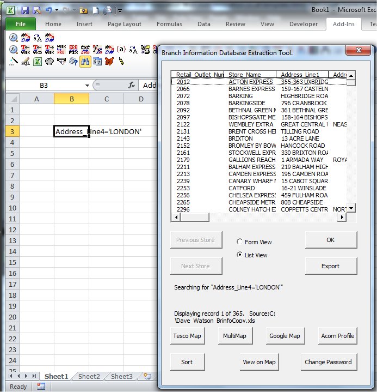Click the top-row fx magnifier icon
Image resolution: width=377 pixels, height=392 pixels.
pos(14,38)
